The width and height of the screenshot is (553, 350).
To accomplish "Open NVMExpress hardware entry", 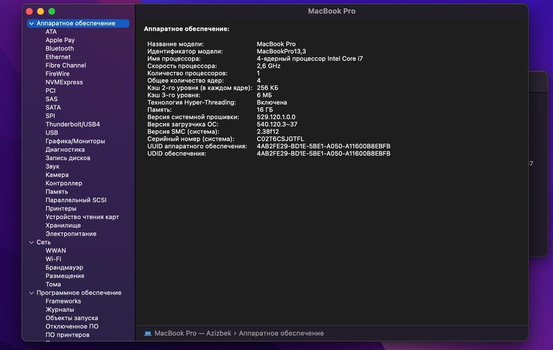I will pyautogui.click(x=64, y=82).
